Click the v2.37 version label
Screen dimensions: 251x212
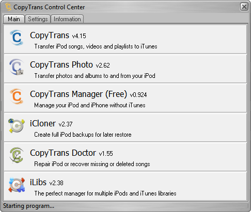tap(66, 124)
